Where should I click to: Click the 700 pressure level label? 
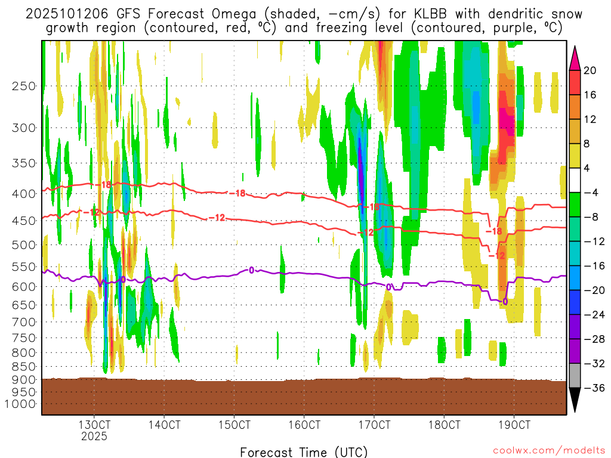point(24,322)
